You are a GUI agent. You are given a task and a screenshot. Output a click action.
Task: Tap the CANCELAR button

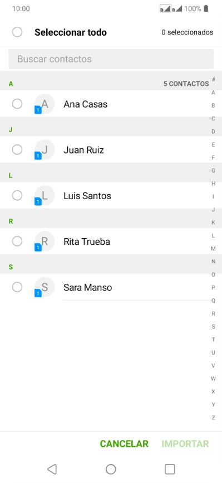click(x=124, y=444)
